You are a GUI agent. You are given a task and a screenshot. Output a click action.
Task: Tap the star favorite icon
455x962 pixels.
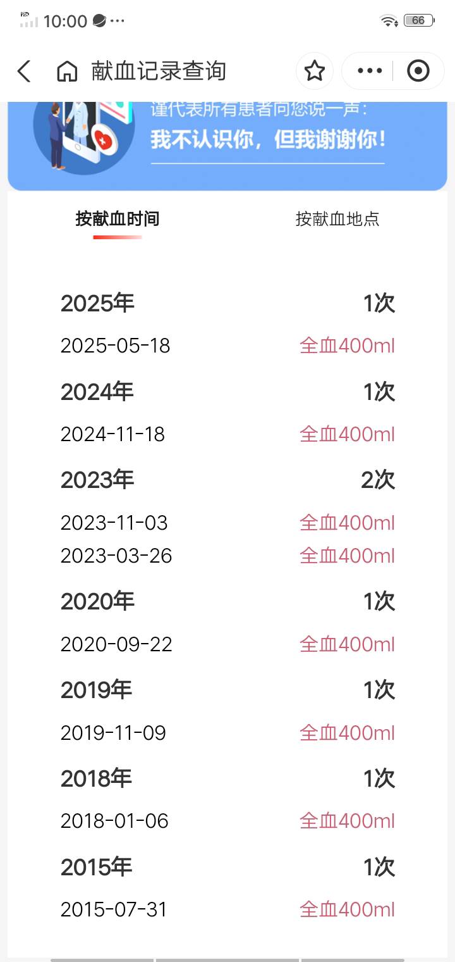(x=315, y=71)
